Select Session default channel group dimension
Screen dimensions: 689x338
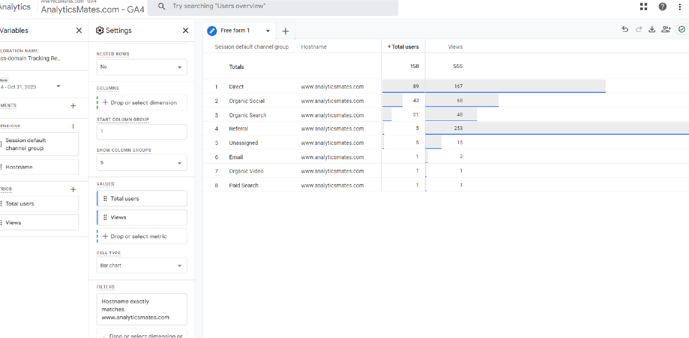[39, 144]
